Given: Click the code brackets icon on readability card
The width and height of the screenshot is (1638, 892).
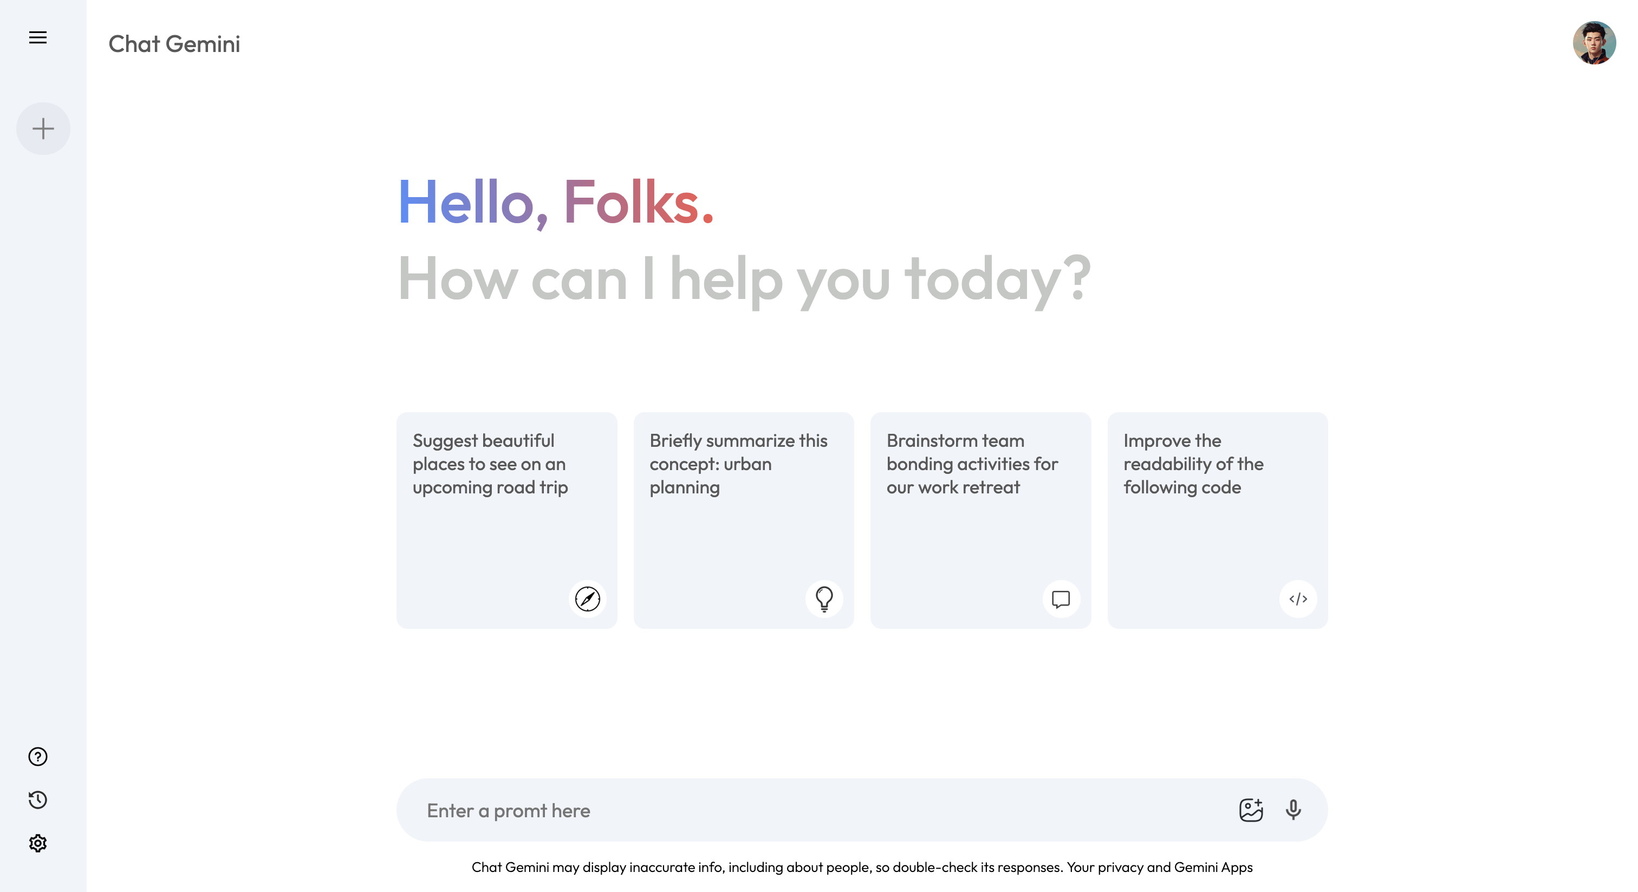Looking at the screenshot, I should (x=1298, y=598).
